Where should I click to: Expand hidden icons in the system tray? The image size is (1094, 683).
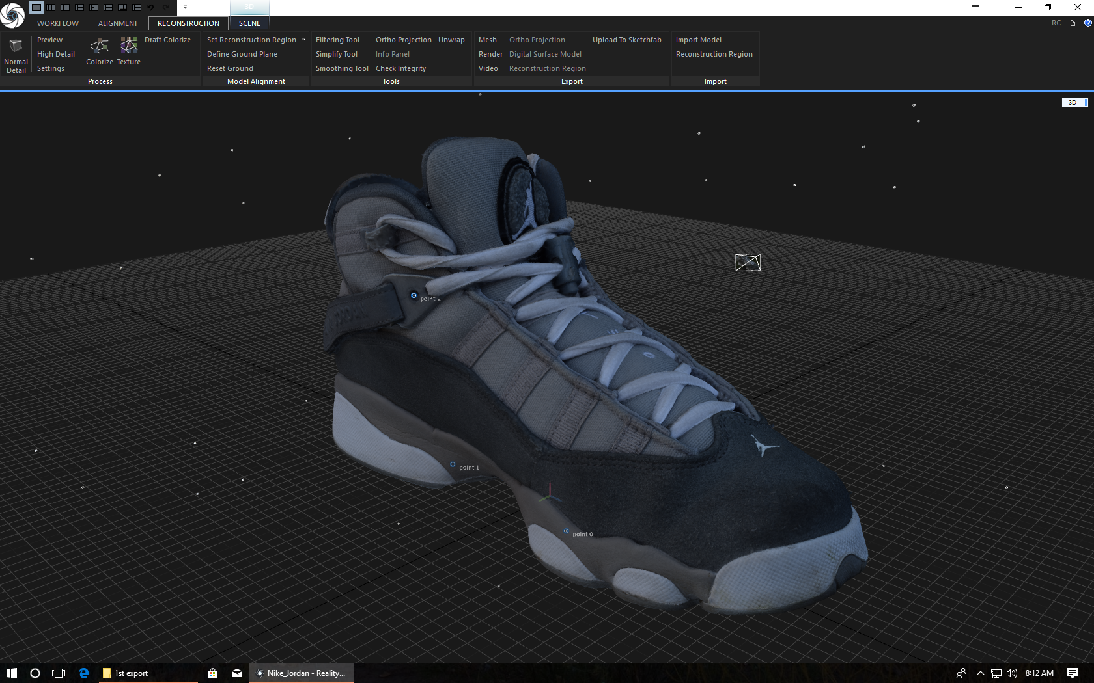click(979, 673)
